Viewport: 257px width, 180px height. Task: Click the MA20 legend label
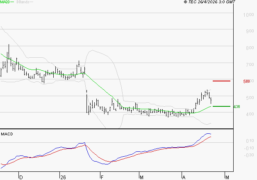5,2
